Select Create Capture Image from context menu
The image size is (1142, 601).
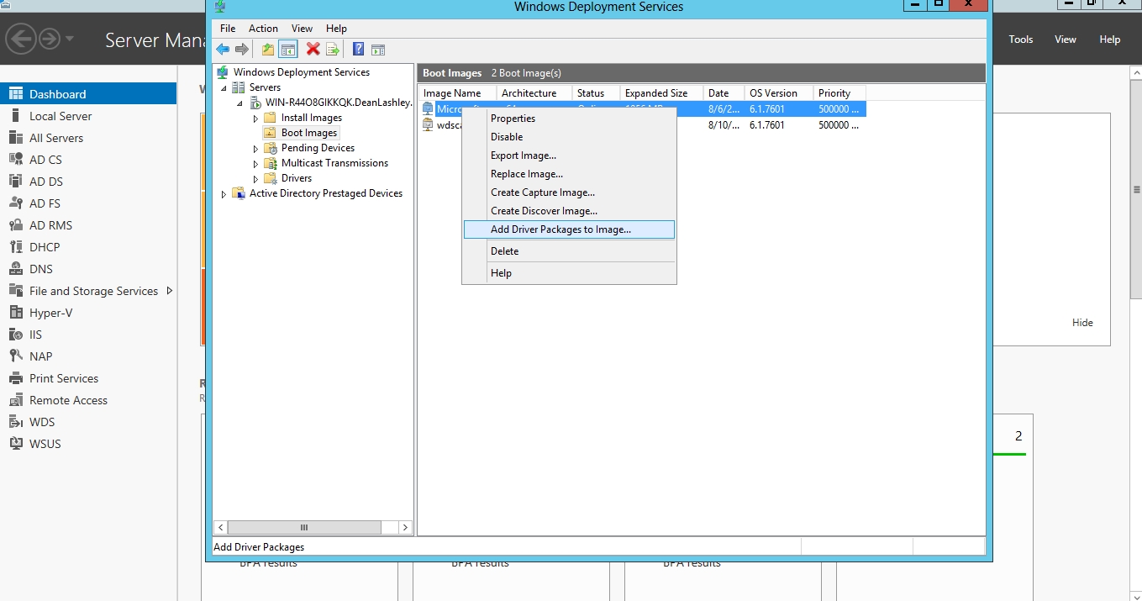[542, 192]
